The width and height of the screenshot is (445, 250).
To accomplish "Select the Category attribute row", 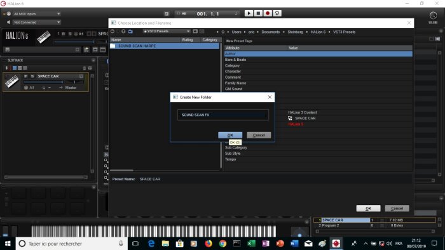I will pos(318,65).
